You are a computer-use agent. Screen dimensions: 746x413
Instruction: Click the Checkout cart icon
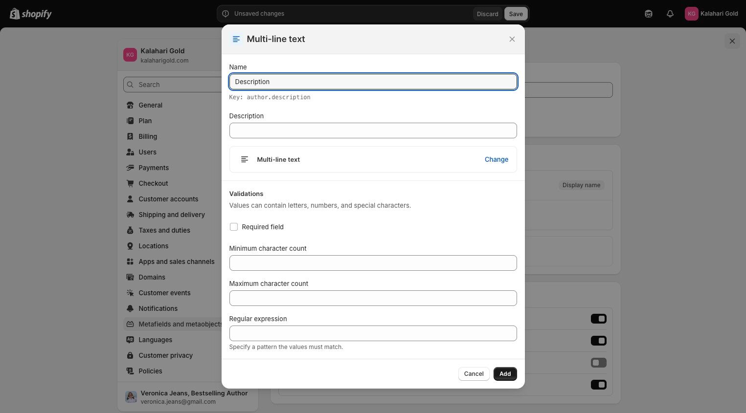pos(130,183)
